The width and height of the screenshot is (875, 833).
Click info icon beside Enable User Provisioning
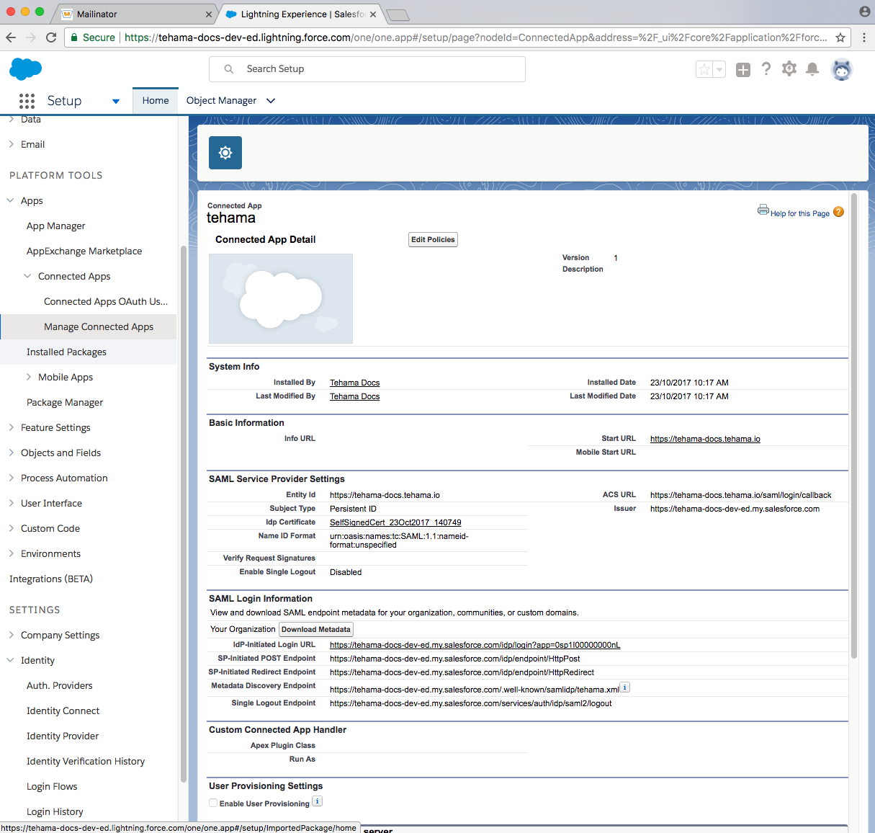click(x=318, y=801)
